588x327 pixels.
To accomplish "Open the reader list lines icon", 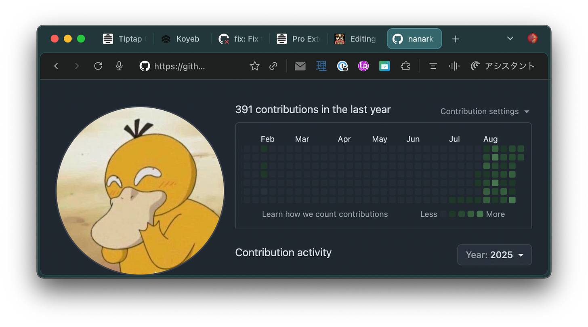I will 433,66.
